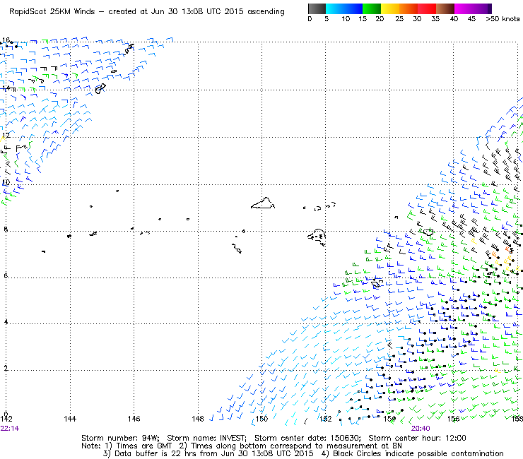Click the note 'Times are GMT'
Viewport: 523px width, 459px height.
143,446
